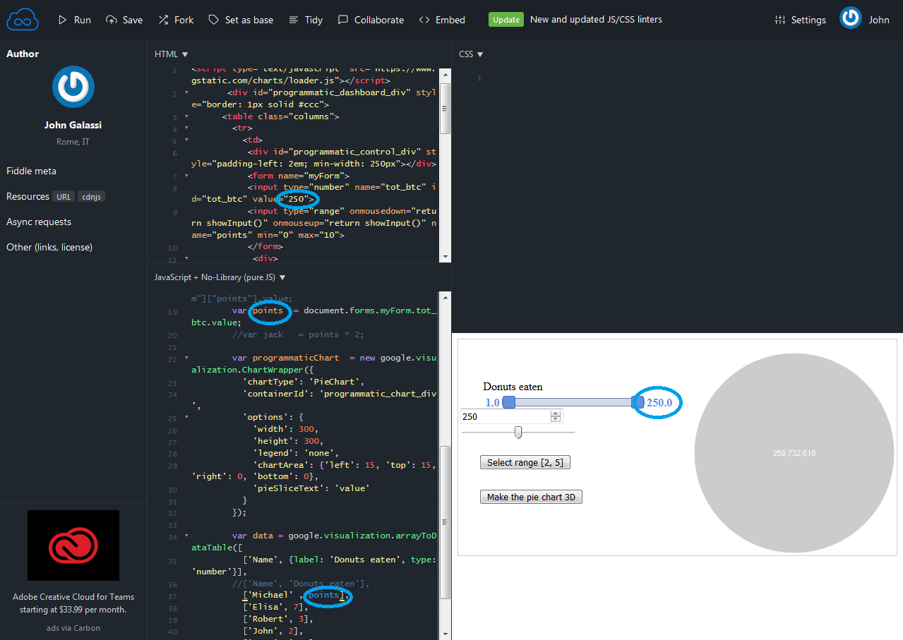
Task: Click the John Galassi author name
Action: (73, 125)
